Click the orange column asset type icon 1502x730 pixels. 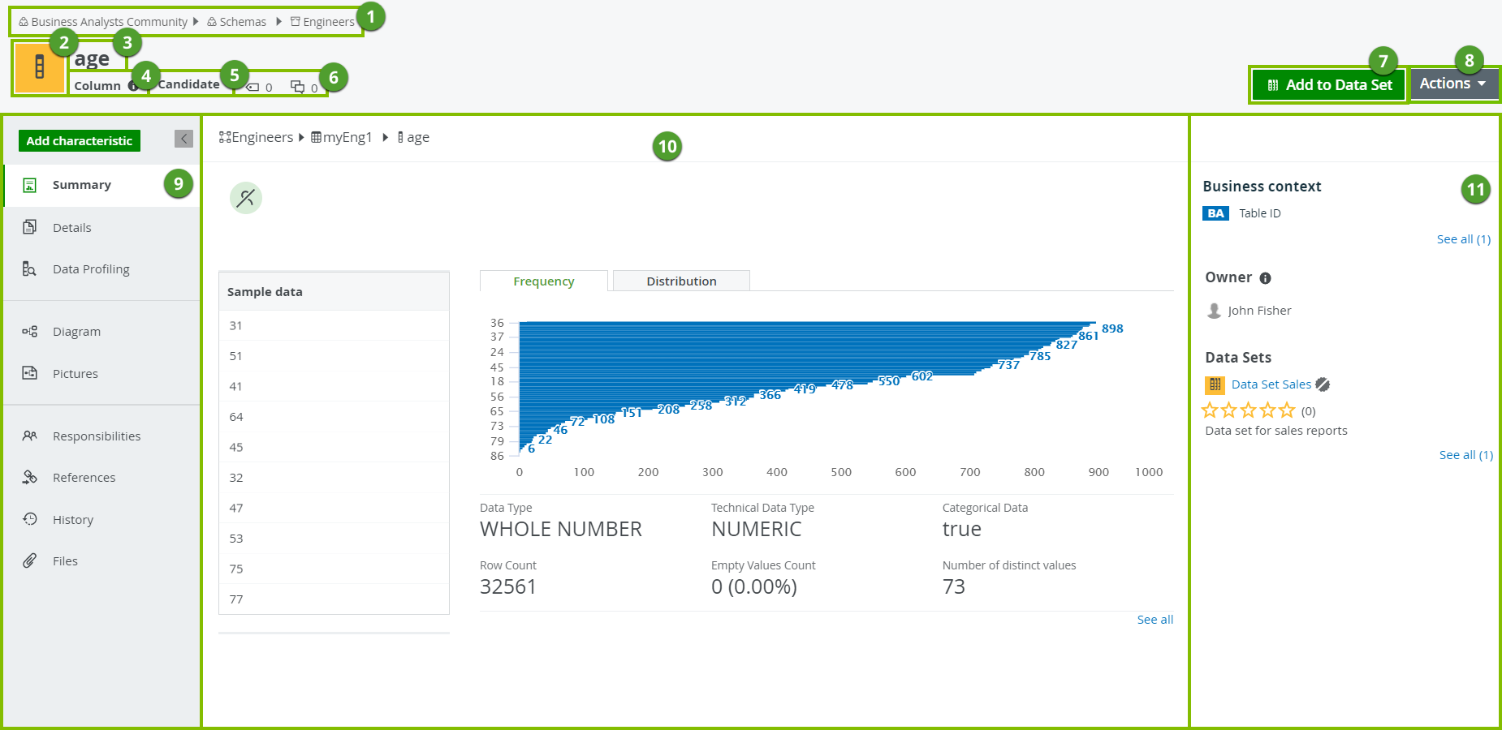39,67
